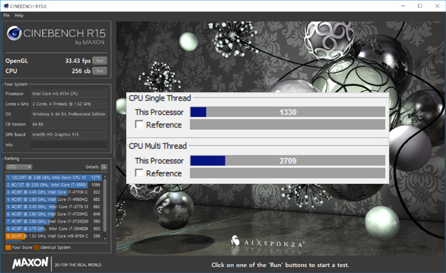
Task: Maximize the Cinebench window
Action: [x=420, y=6]
